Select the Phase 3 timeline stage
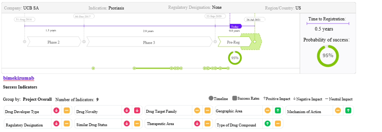This screenshot has width=382, height=132. pos(149,42)
